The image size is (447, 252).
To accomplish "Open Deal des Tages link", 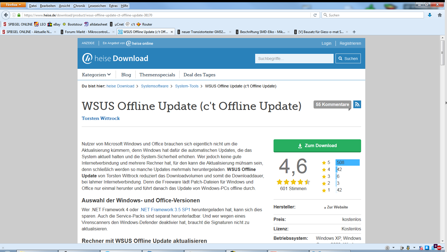I will [x=199, y=75].
